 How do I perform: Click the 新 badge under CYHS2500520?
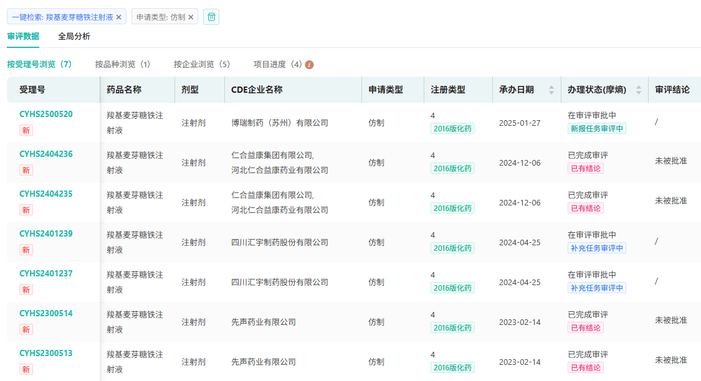(26, 130)
